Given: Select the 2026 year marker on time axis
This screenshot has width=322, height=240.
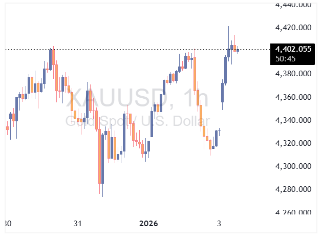Looking at the screenshot, I should pos(149,224).
